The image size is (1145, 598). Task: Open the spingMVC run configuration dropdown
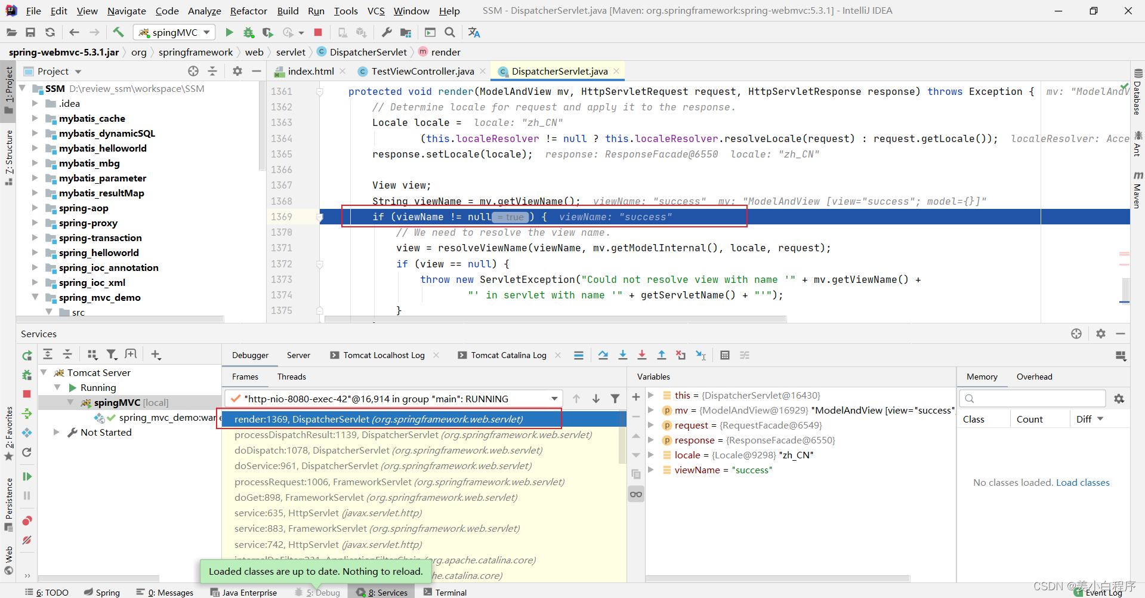point(175,32)
